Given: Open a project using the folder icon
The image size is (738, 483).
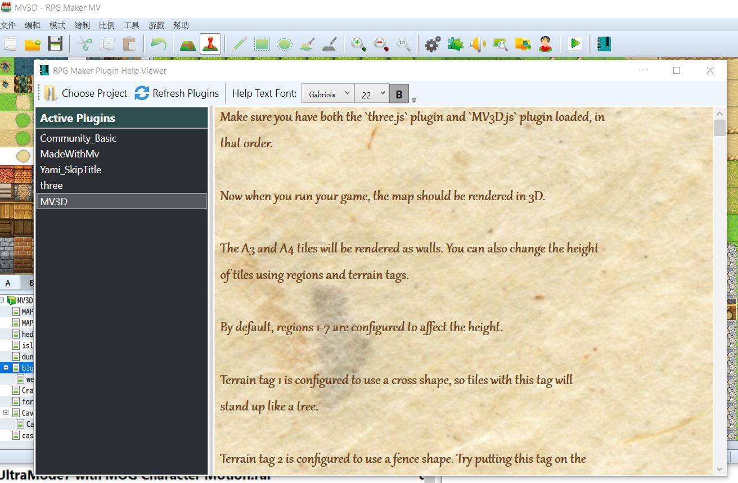Looking at the screenshot, I should [33, 44].
